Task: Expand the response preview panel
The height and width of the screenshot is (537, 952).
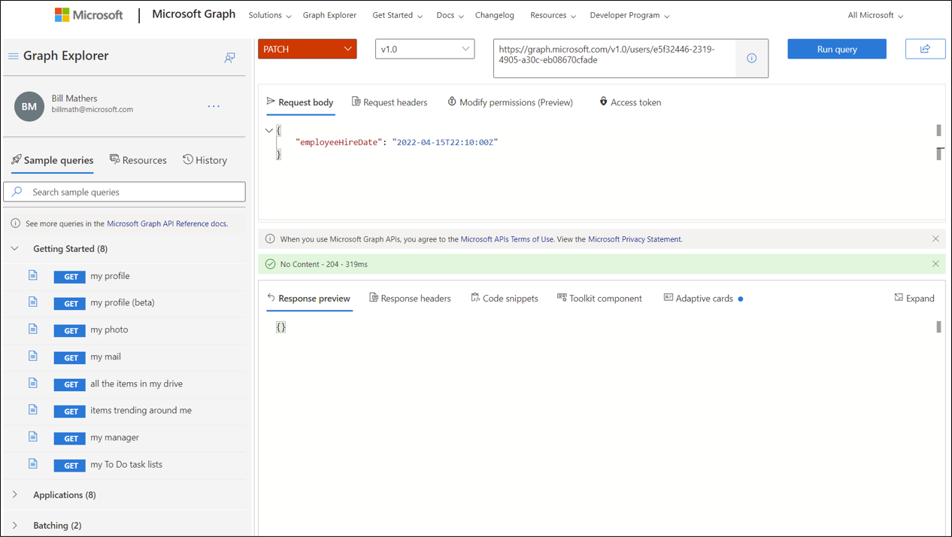Action: pyautogui.click(x=914, y=298)
